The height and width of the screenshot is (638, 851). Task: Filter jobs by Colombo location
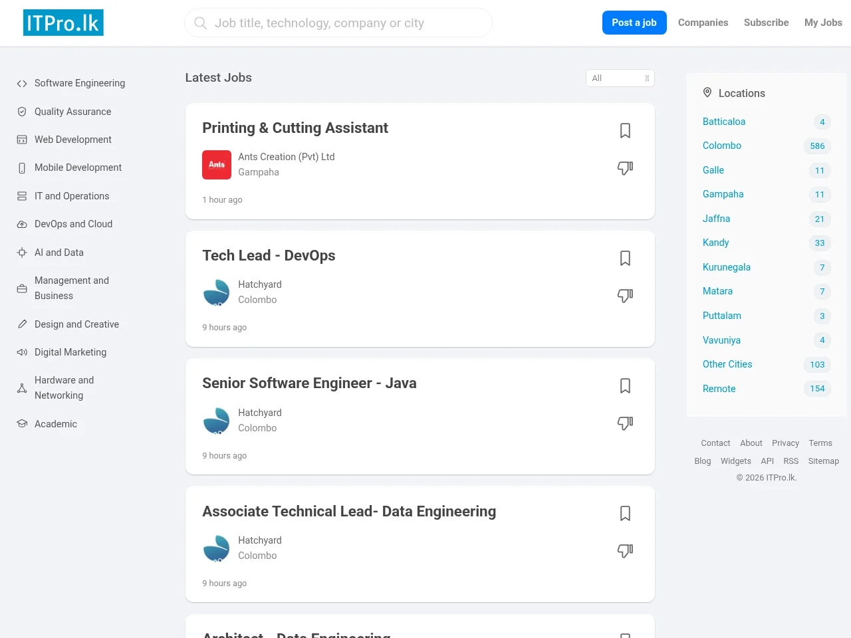pyautogui.click(x=722, y=146)
